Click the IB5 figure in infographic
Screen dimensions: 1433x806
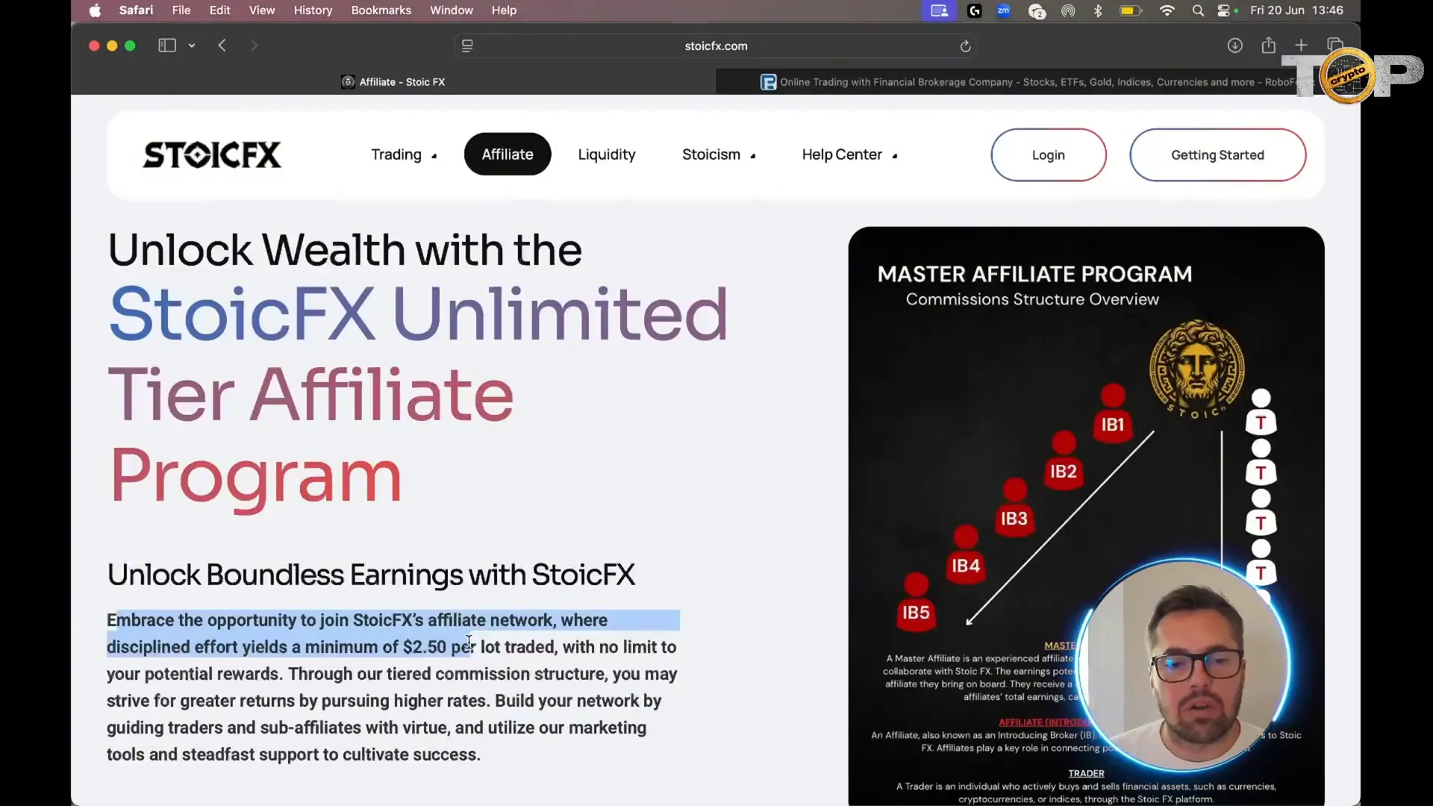[916, 601]
